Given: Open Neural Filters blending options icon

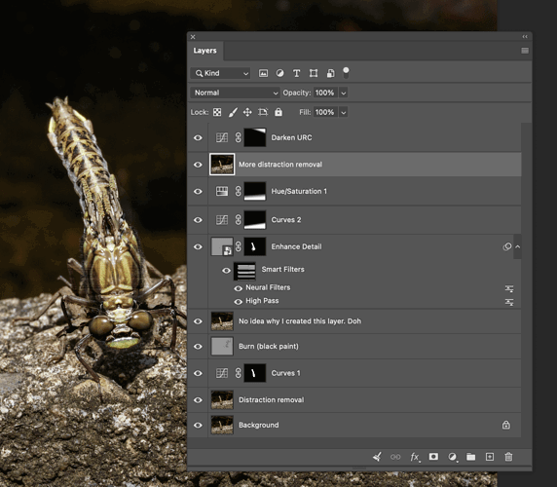Looking at the screenshot, I should coord(509,288).
